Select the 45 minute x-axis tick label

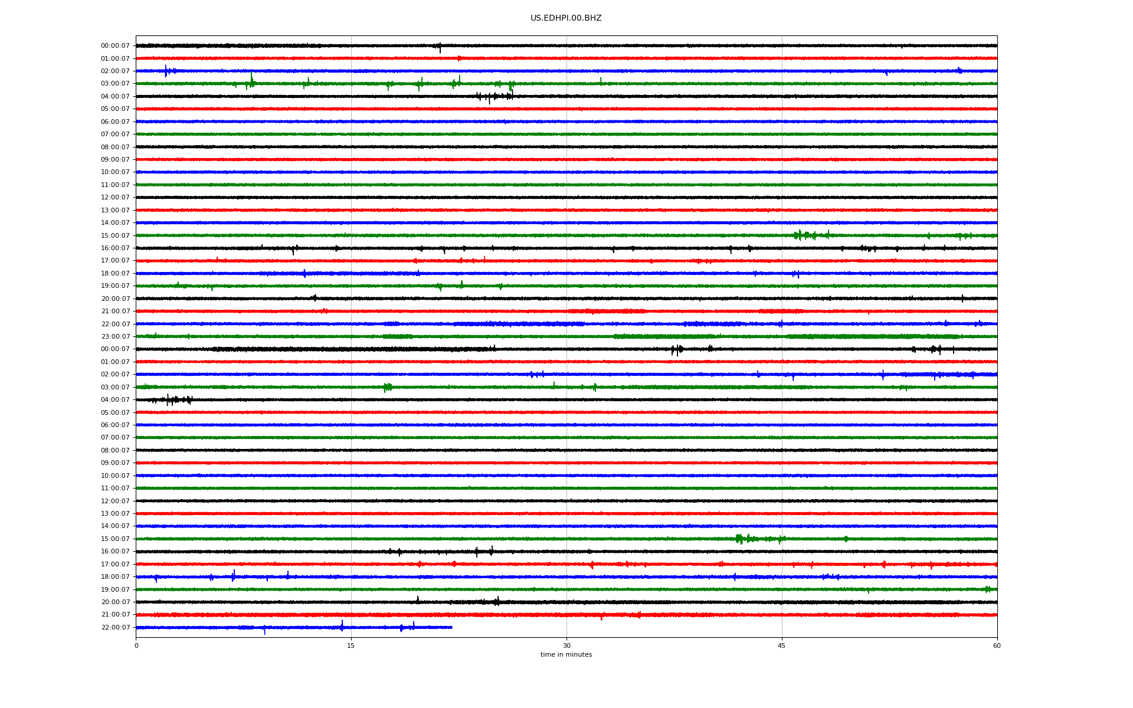[x=781, y=645]
